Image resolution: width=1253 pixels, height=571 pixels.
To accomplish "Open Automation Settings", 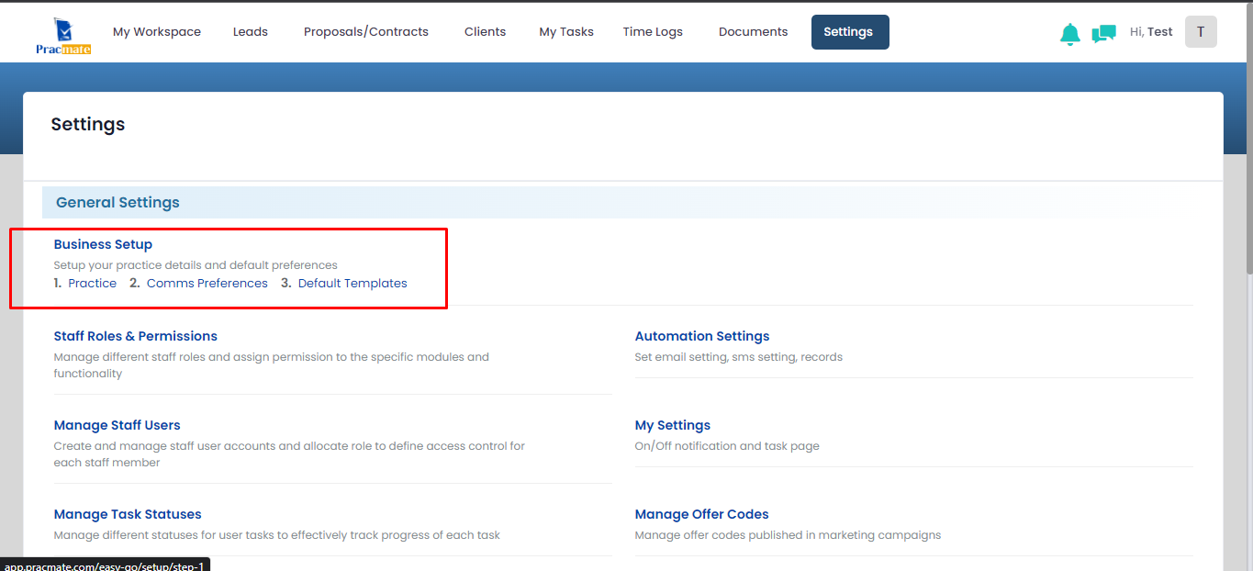I will (702, 336).
